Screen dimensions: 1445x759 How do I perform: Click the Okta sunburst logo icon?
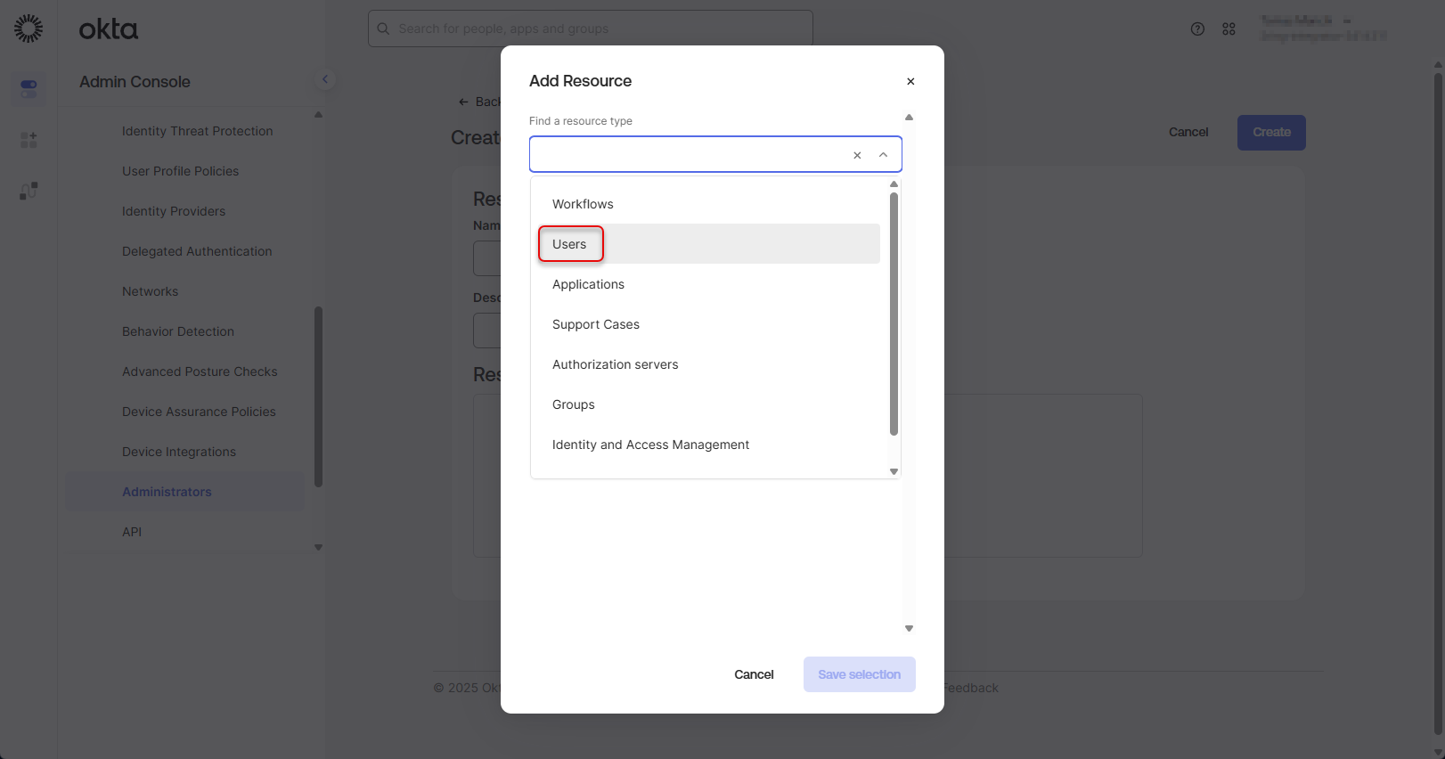tap(29, 29)
